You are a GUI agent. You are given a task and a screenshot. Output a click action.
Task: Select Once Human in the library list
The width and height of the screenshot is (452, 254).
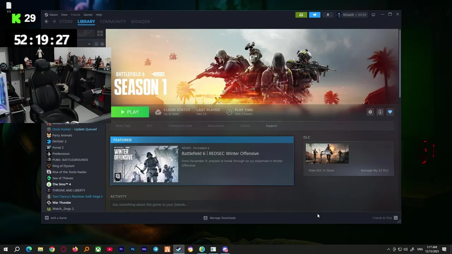(x=74, y=129)
